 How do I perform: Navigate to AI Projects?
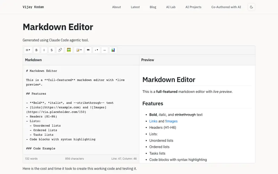coord(194,7)
